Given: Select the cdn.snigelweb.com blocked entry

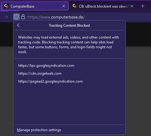Looking at the screenshot, I should [40, 73].
